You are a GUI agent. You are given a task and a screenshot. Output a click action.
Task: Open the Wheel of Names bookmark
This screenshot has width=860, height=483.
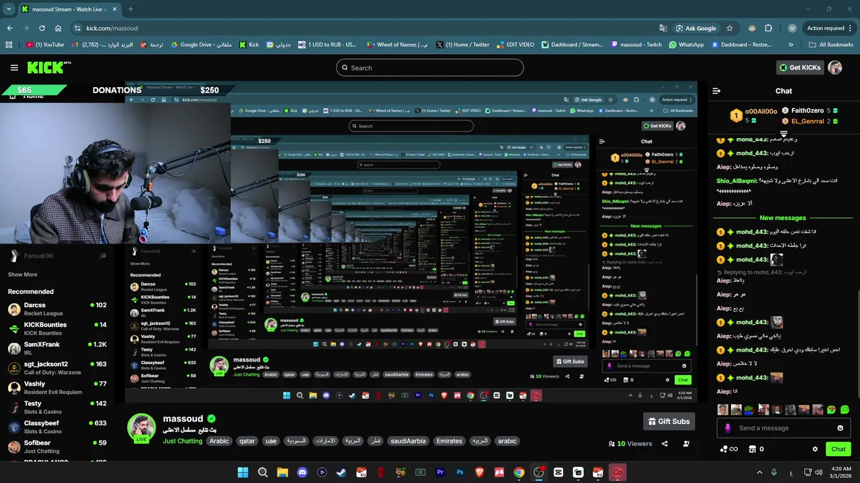tap(396, 45)
